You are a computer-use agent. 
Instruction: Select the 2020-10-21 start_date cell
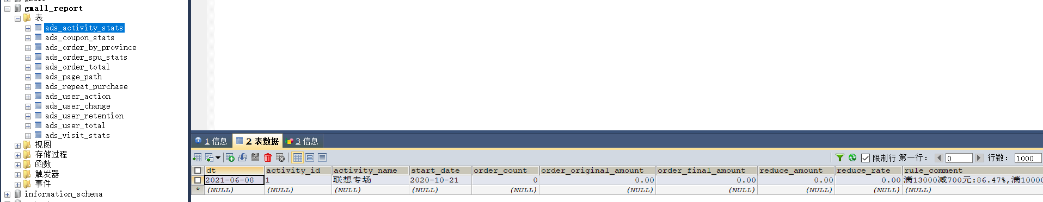point(440,180)
